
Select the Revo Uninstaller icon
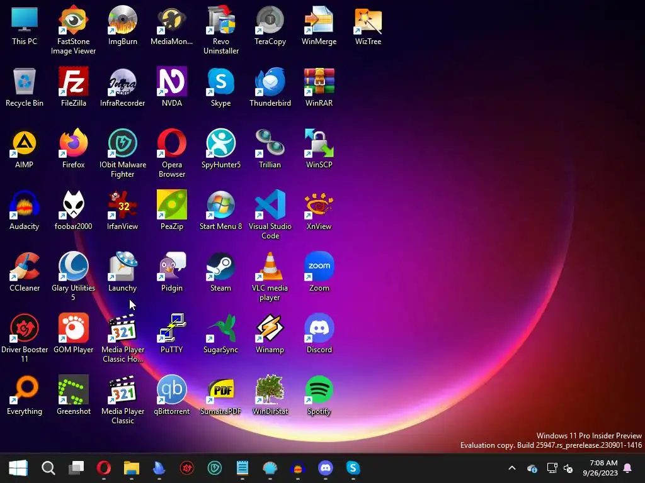coord(221,30)
